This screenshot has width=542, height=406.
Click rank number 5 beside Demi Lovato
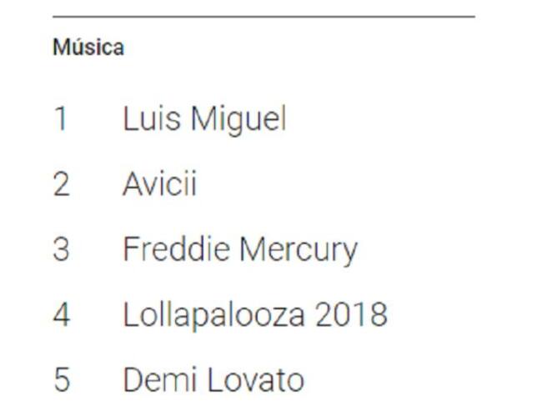62,379
